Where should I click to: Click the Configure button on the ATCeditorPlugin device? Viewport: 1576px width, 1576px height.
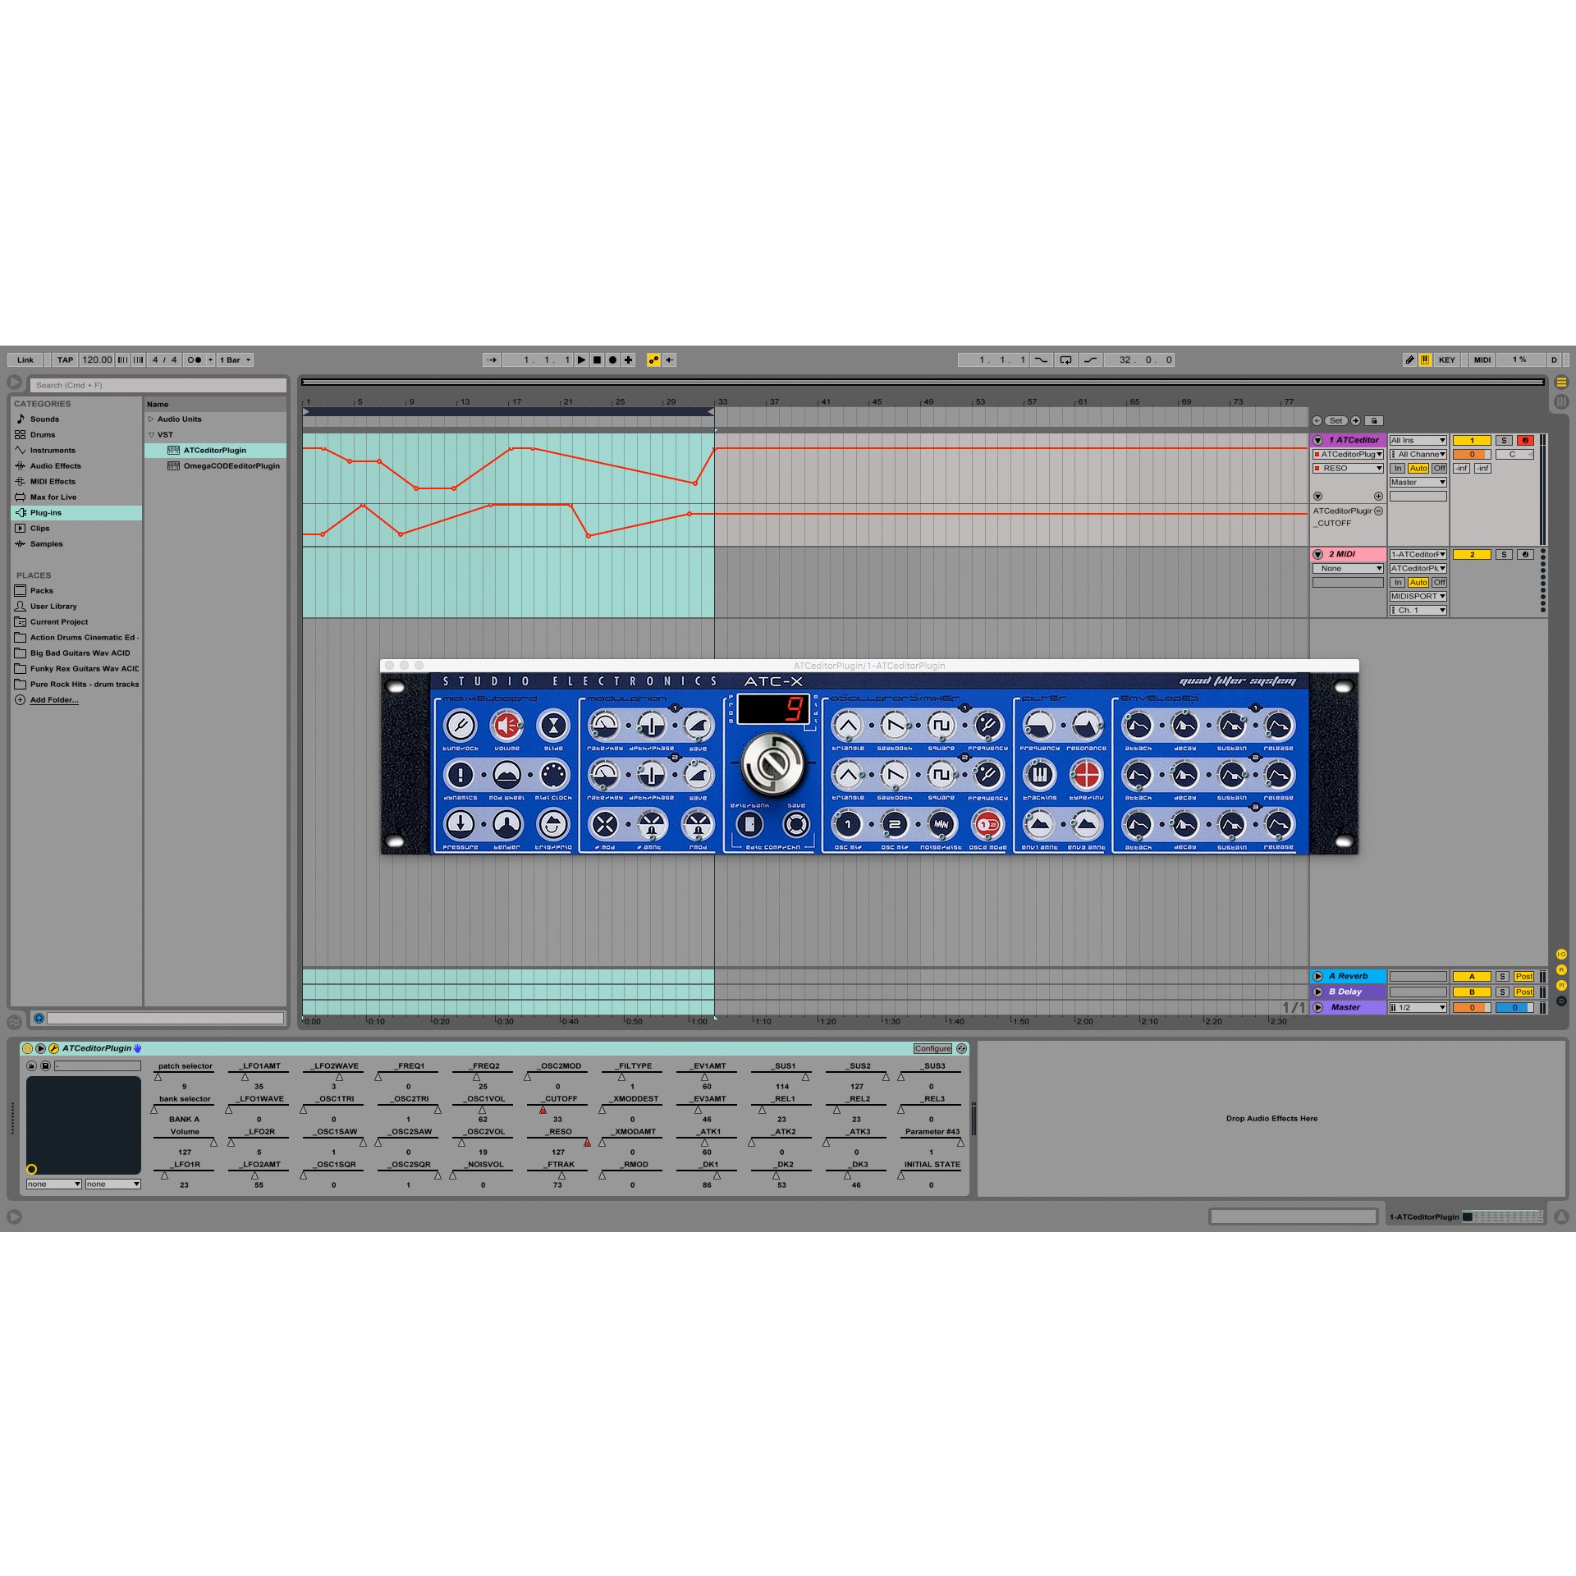pyautogui.click(x=932, y=1048)
